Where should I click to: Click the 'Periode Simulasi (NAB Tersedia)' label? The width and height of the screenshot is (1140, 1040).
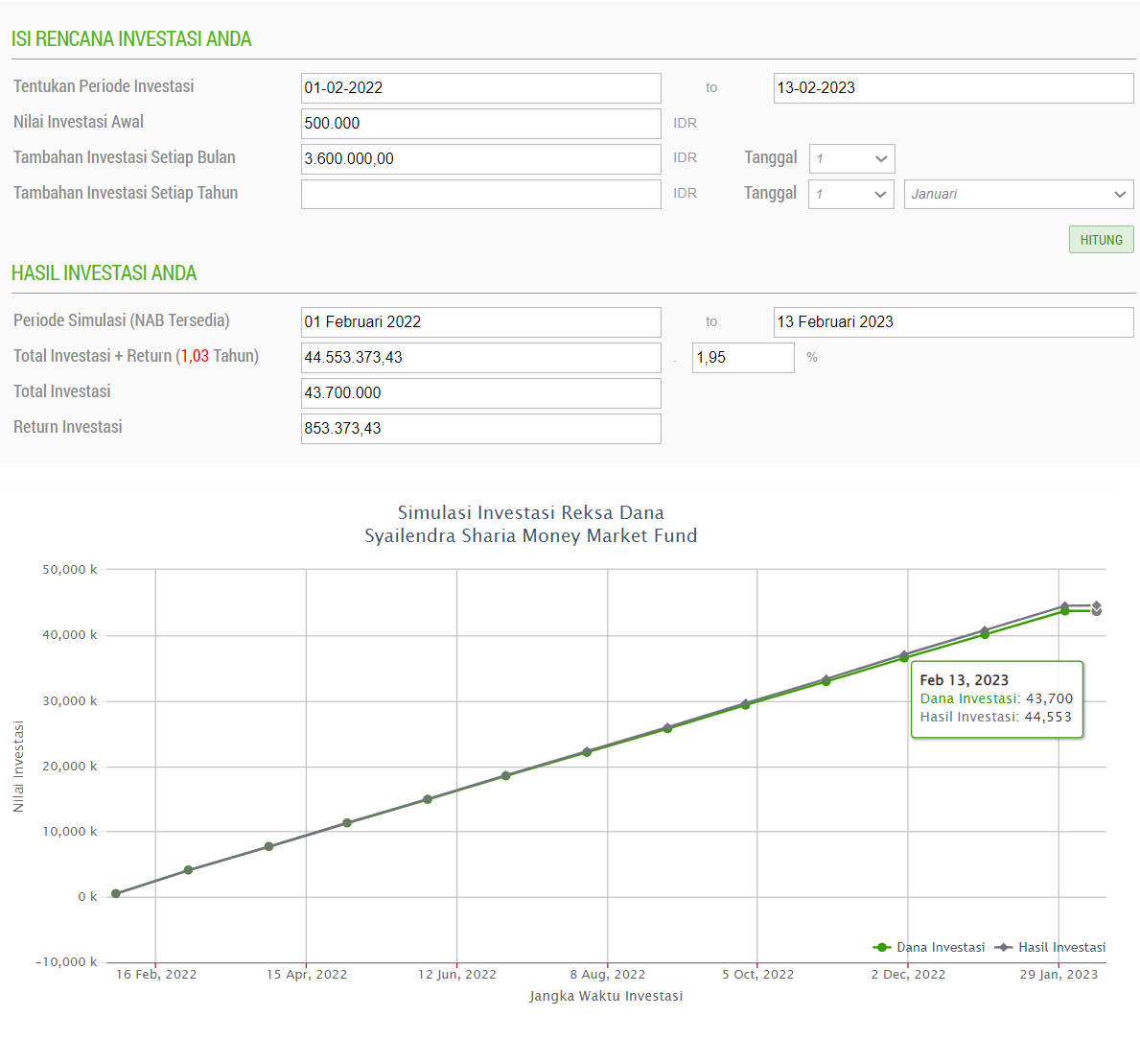tap(122, 320)
